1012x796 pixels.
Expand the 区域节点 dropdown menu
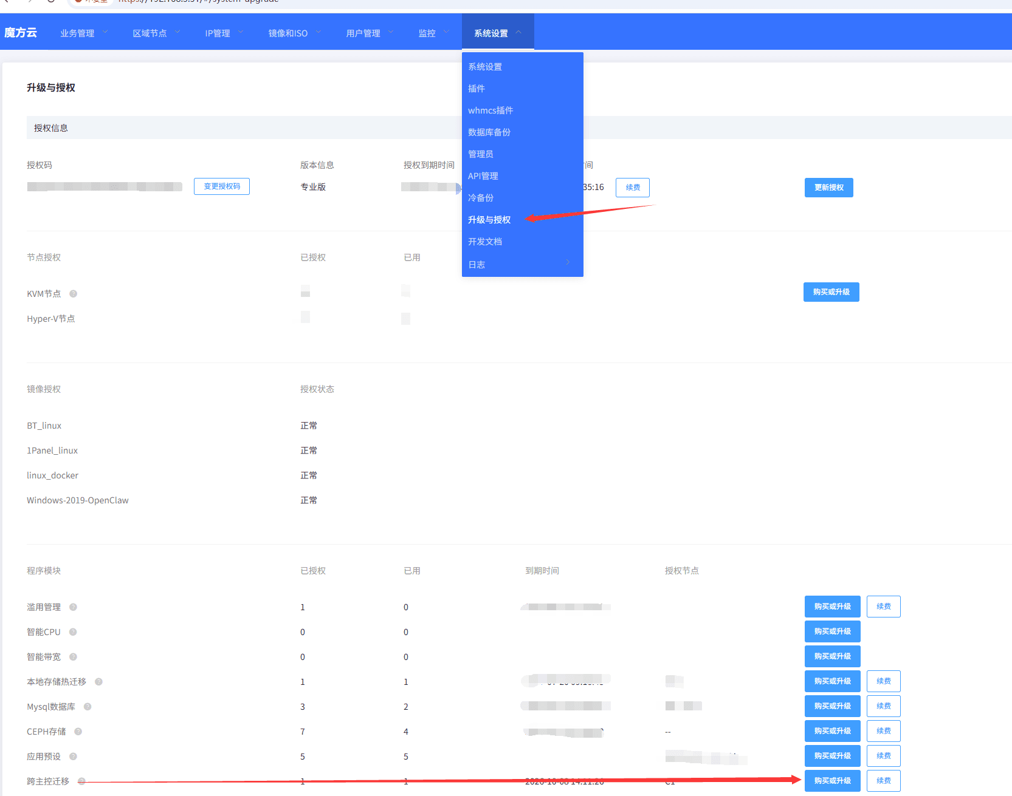pyautogui.click(x=156, y=33)
